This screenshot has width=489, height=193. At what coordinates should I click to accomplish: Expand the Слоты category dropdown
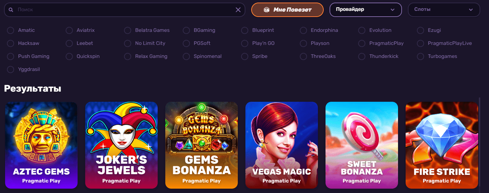444,10
